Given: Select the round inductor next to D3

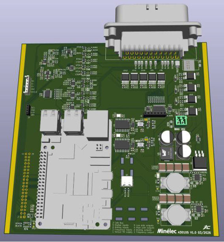Looking at the screenshot, I should pos(175,182).
